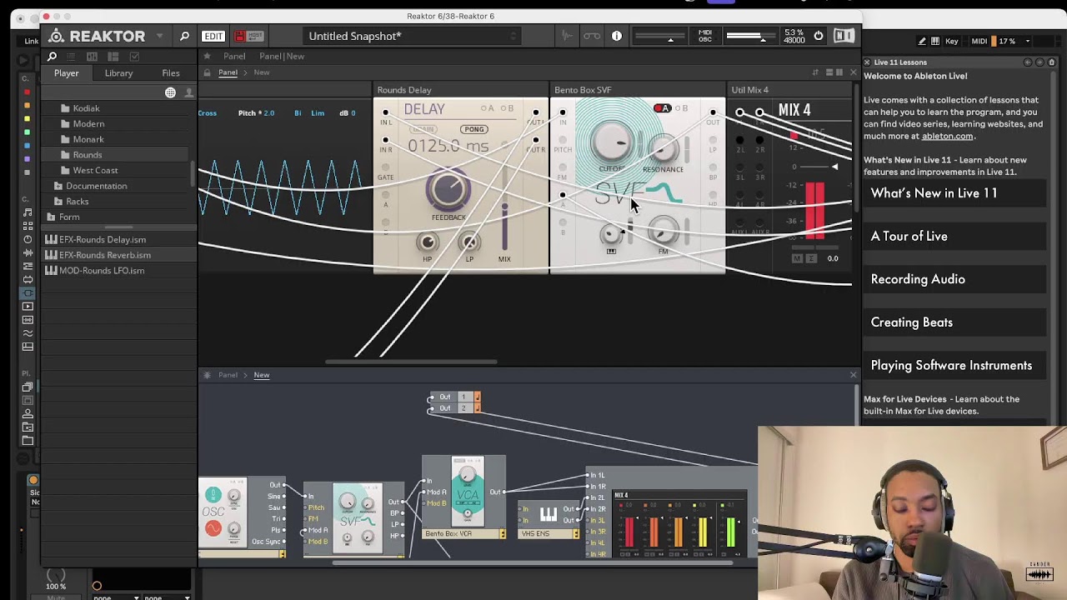This screenshot has height=600, width=1067.
Task: Click Live 11 Lessons back arrow
Action: 1027,62
